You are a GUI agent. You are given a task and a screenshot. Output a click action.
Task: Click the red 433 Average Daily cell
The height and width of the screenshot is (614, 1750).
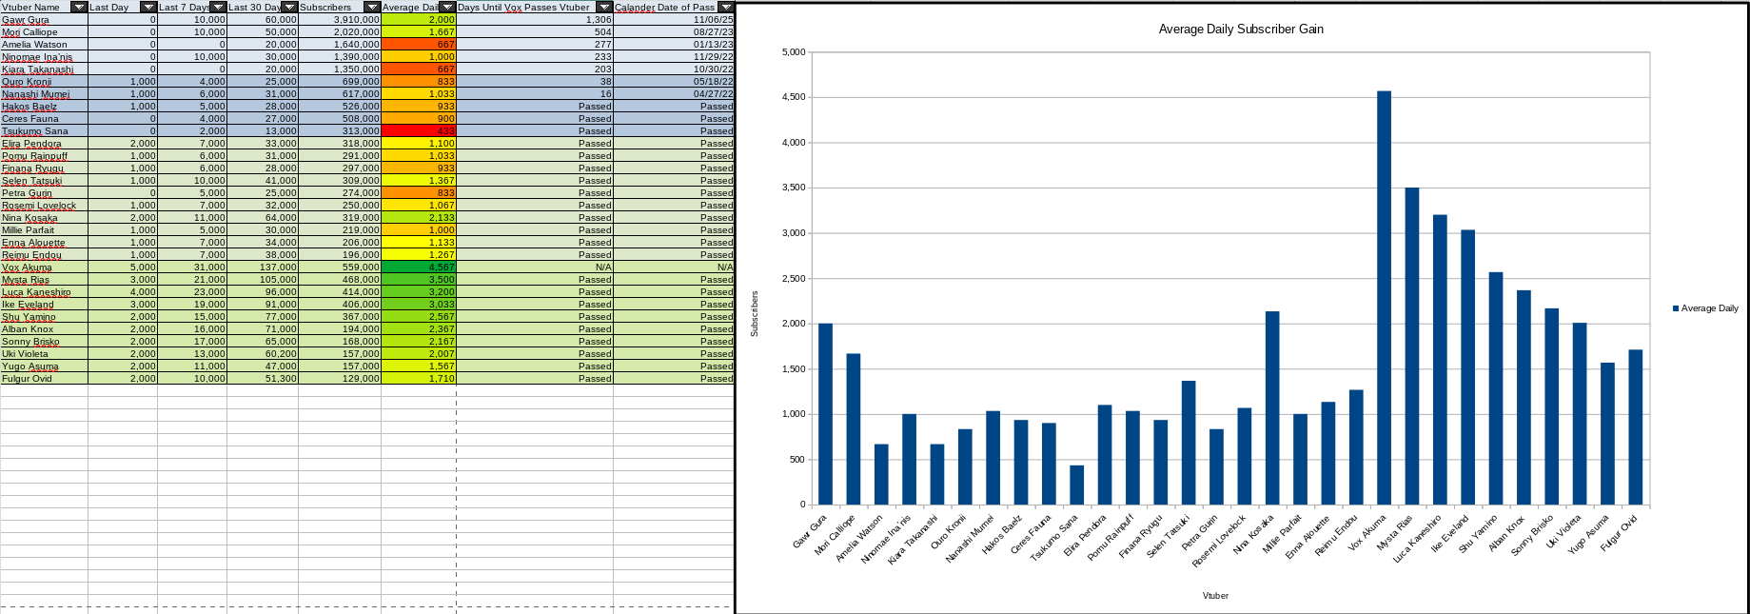point(419,130)
